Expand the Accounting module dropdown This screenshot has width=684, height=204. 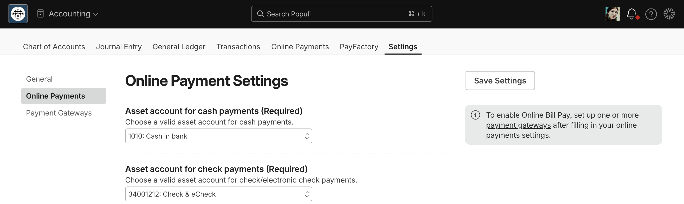pos(73,14)
